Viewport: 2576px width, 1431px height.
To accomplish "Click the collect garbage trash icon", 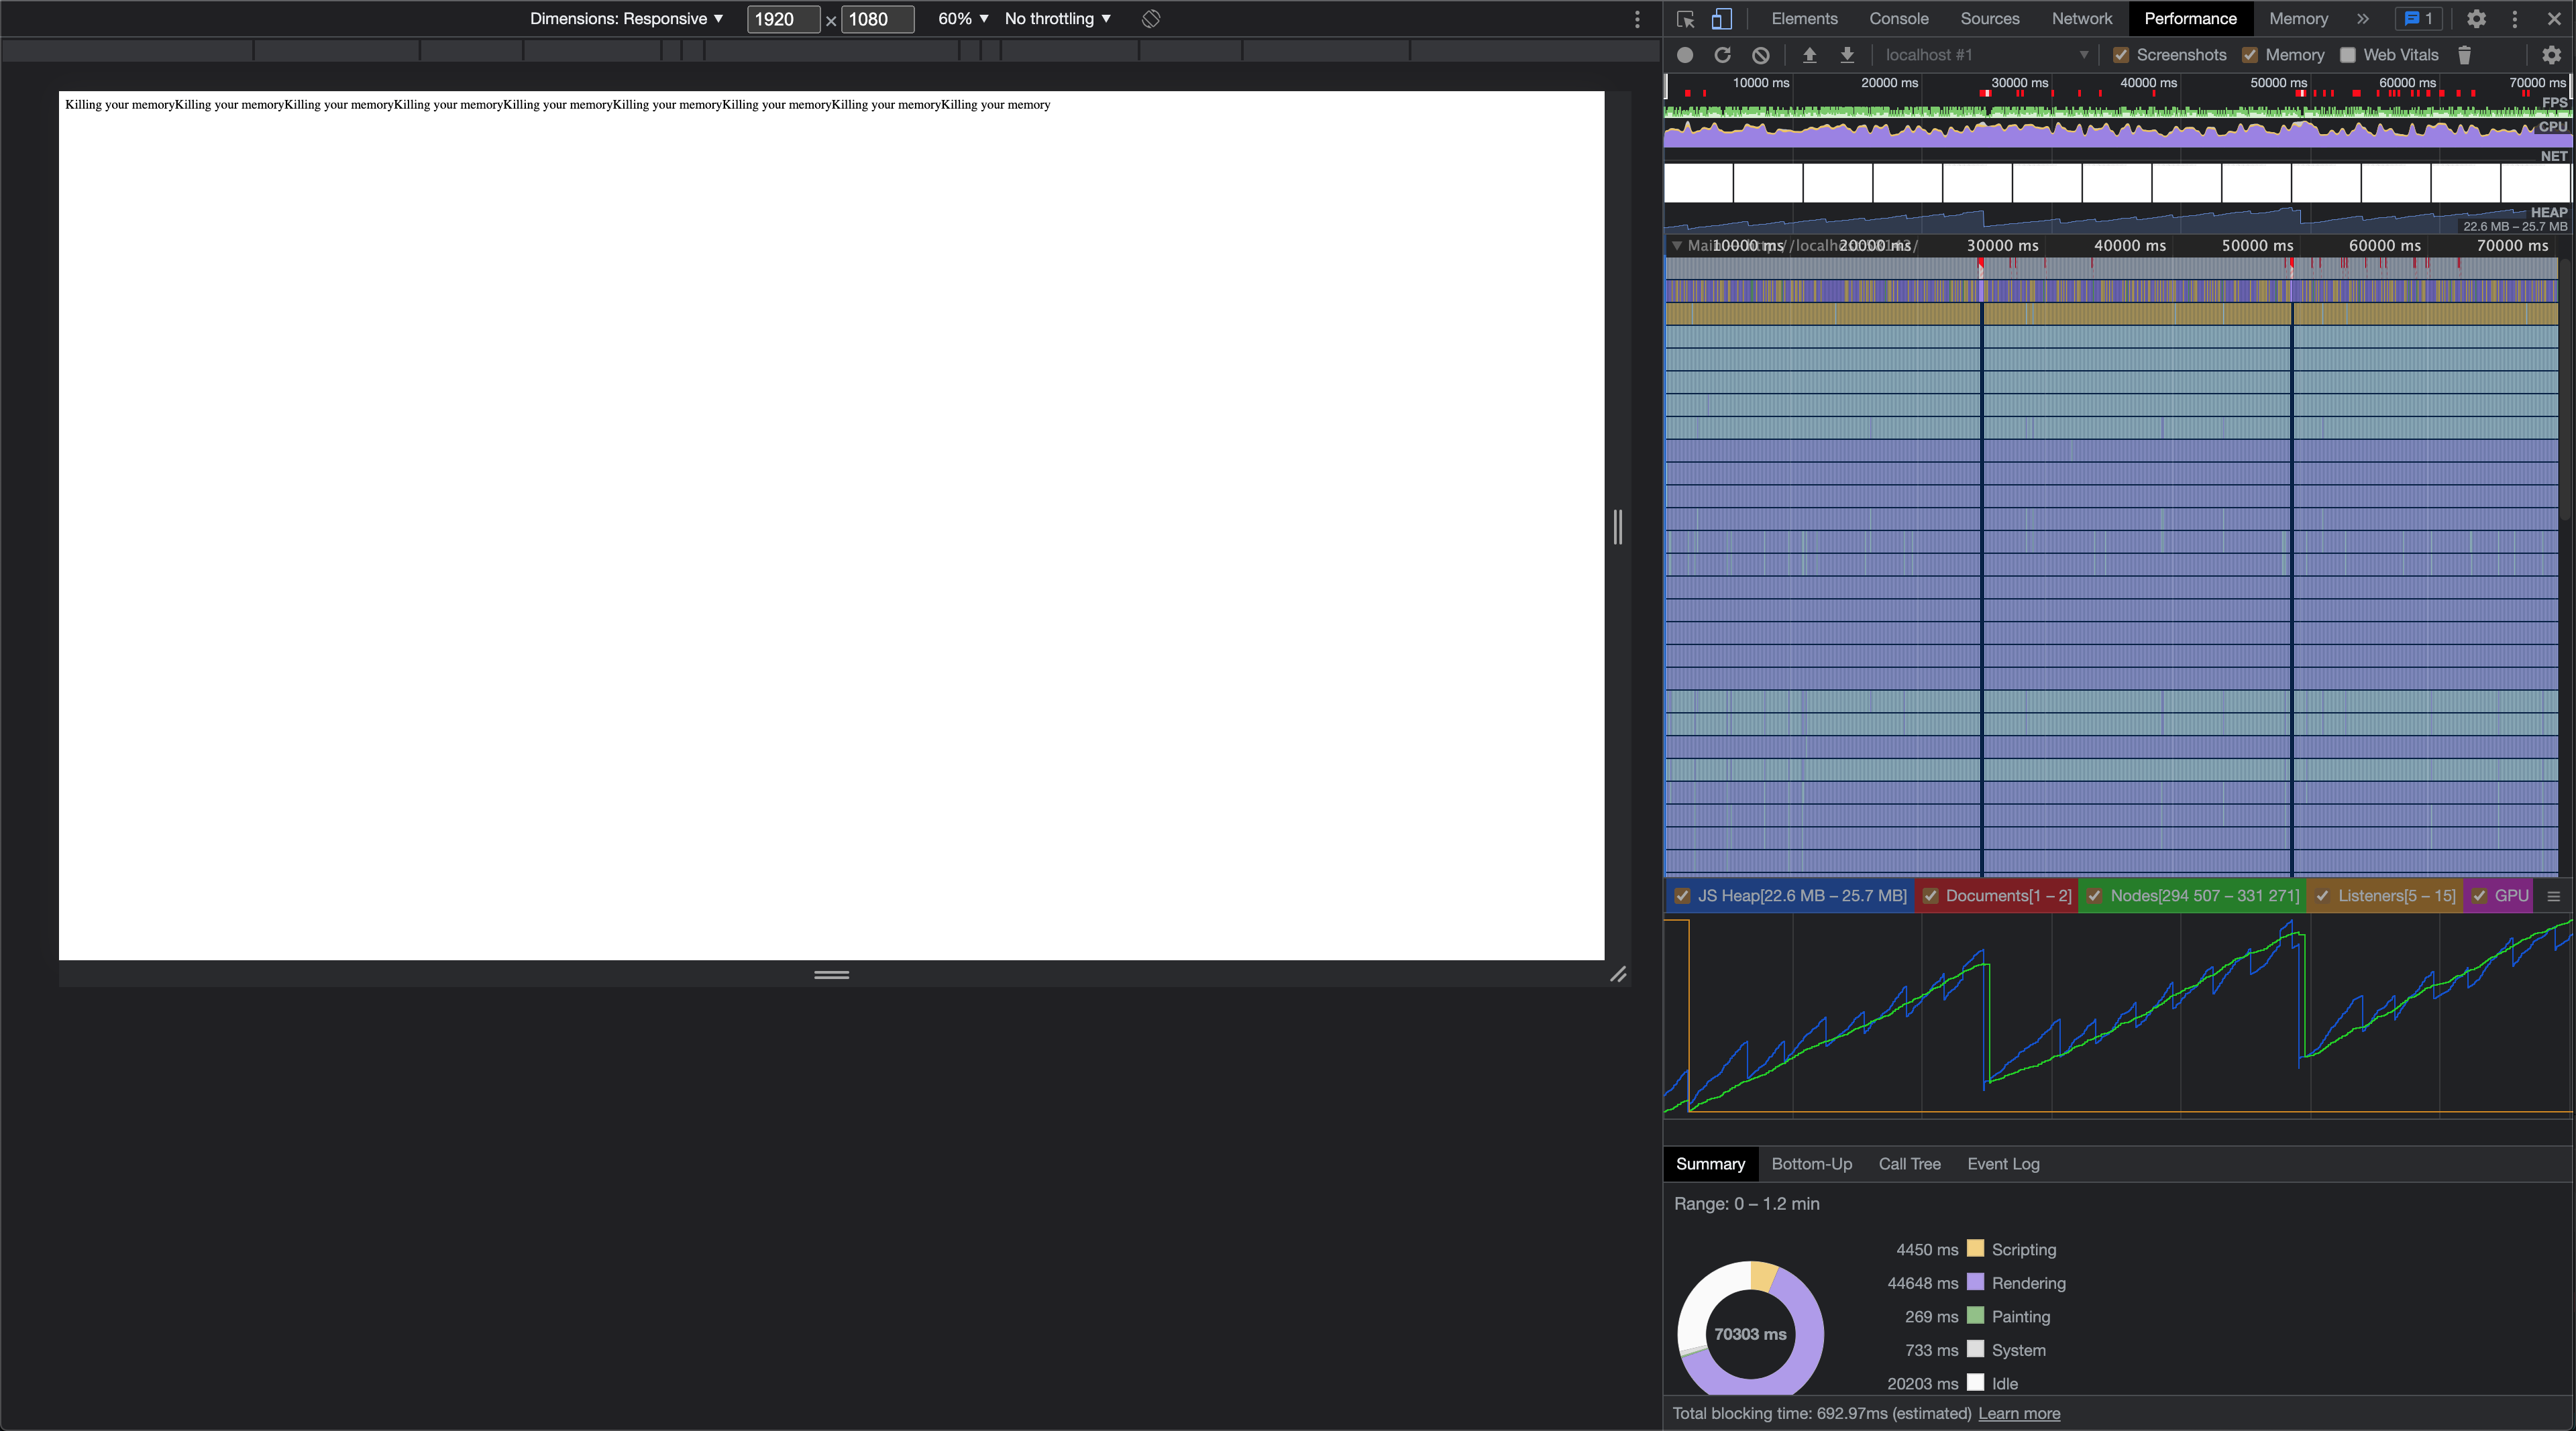I will [x=2464, y=55].
